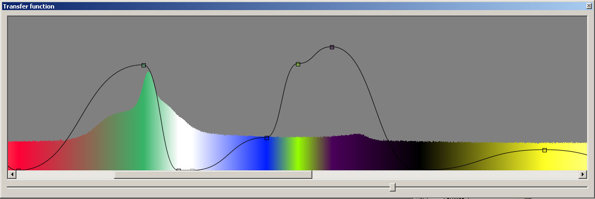595x199 pixels.
Task: Select the red control point at curve start
Action: coord(18,170)
